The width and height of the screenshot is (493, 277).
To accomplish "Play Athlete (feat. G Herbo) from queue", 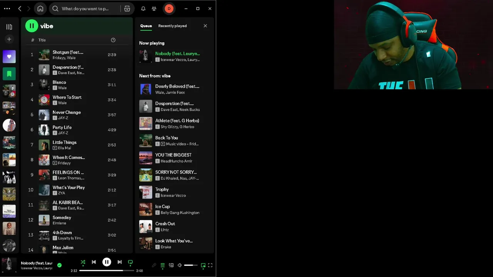I will tap(174, 123).
